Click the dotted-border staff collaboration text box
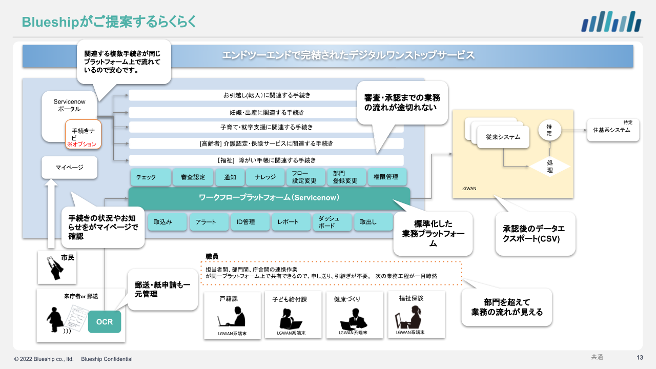The width and height of the screenshot is (656, 369). [x=331, y=273]
